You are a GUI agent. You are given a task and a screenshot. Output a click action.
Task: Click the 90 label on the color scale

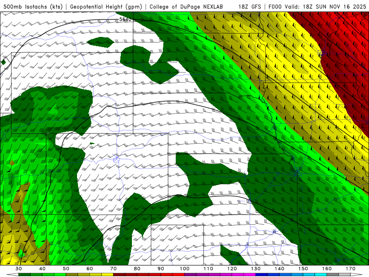[x=161, y=269]
